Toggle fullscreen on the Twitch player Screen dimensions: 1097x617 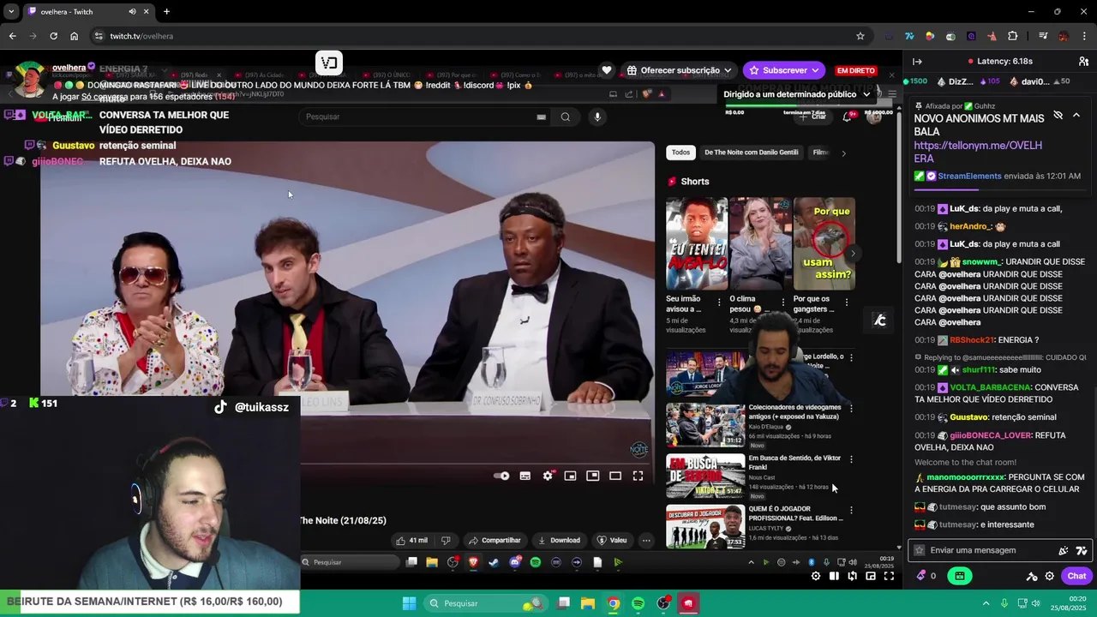click(x=889, y=576)
